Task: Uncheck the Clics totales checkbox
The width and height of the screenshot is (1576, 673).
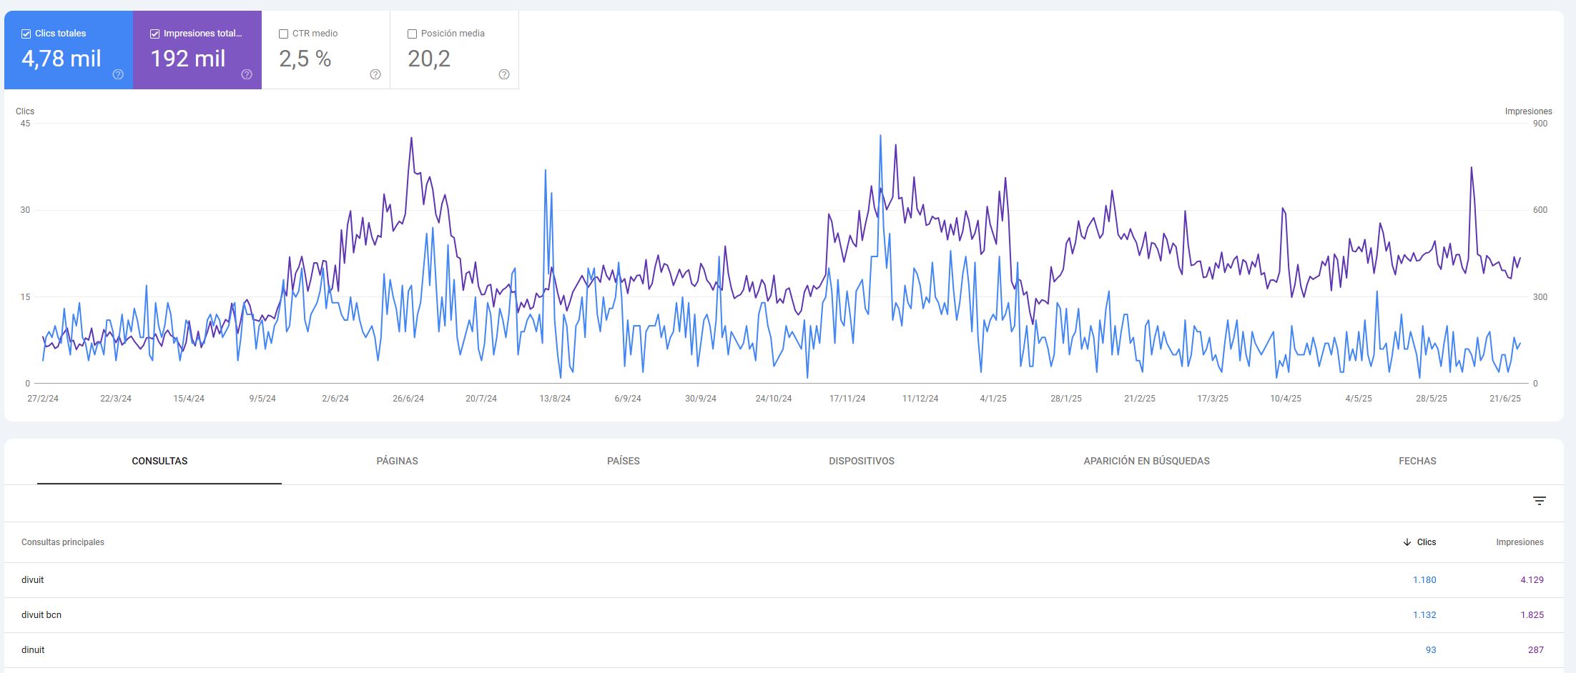Action: 26,34
